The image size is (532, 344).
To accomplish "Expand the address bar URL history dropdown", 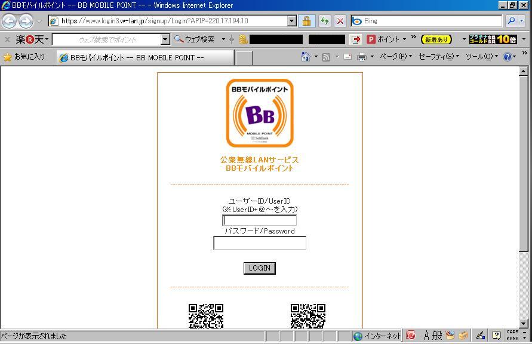I will [292, 21].
